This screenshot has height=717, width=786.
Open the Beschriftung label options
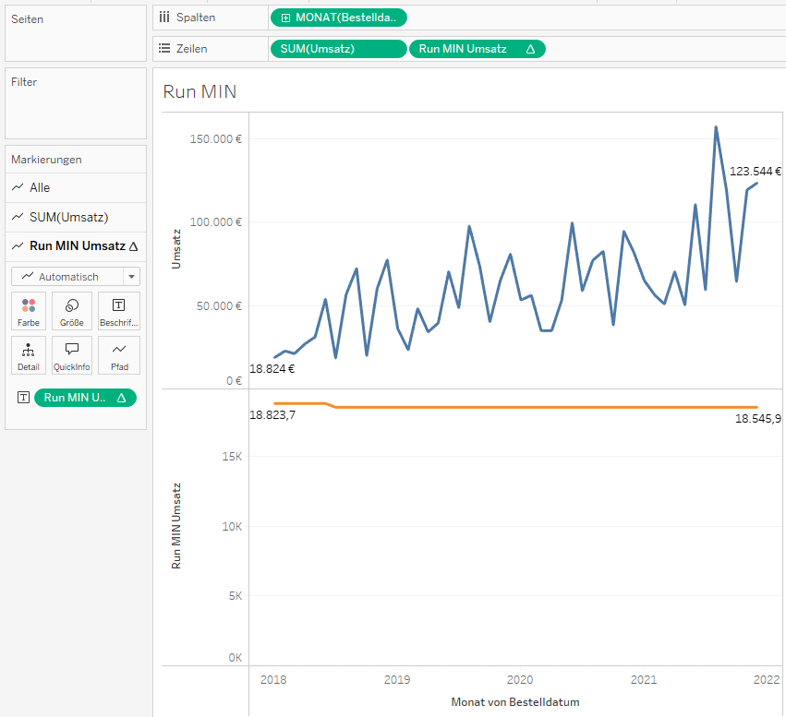(x=118, y=311)
